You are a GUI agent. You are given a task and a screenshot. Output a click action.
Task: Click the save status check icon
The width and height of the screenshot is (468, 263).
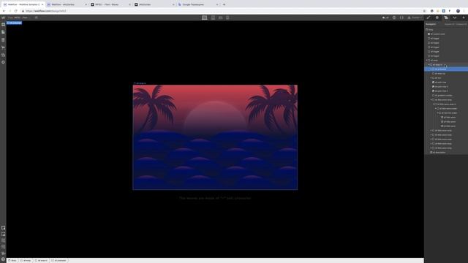394,18
